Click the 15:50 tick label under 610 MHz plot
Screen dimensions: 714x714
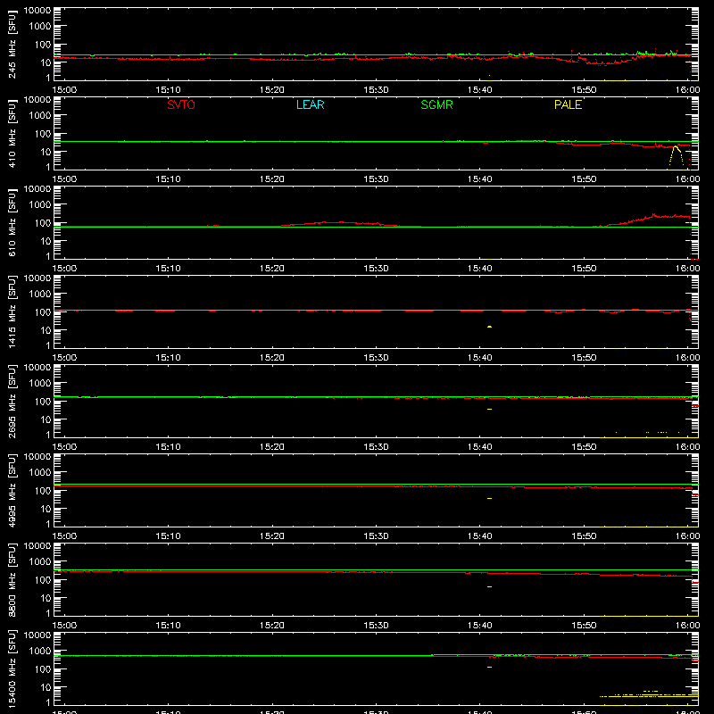coord(584,269)
